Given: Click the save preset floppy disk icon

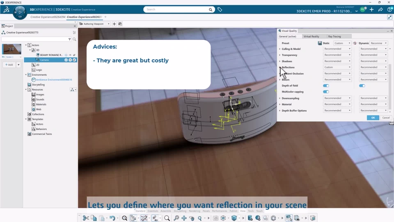Looking at the screenshot, I should [320, 43].
